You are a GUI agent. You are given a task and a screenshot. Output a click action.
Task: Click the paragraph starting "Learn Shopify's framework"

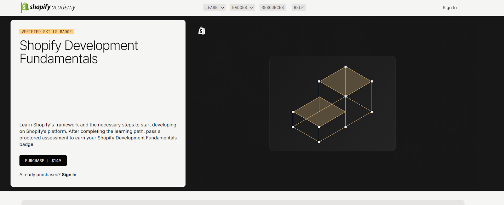click(98, 135)
